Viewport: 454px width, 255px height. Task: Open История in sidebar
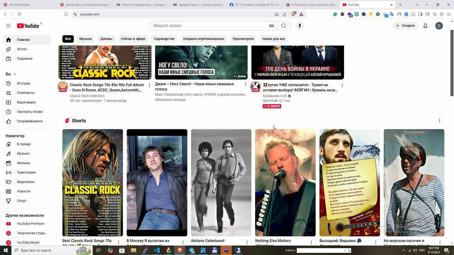27,83
